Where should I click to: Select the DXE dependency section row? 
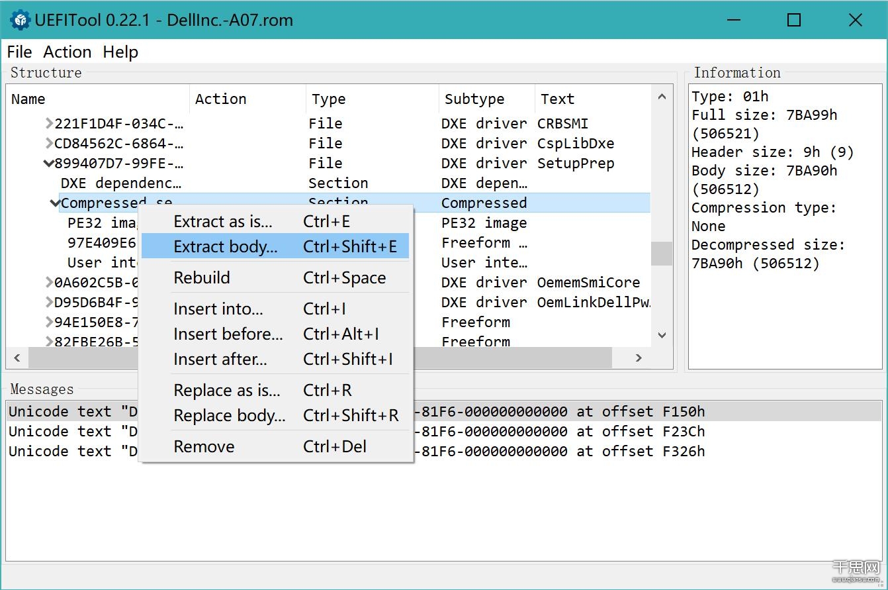(x=120, y=183)
